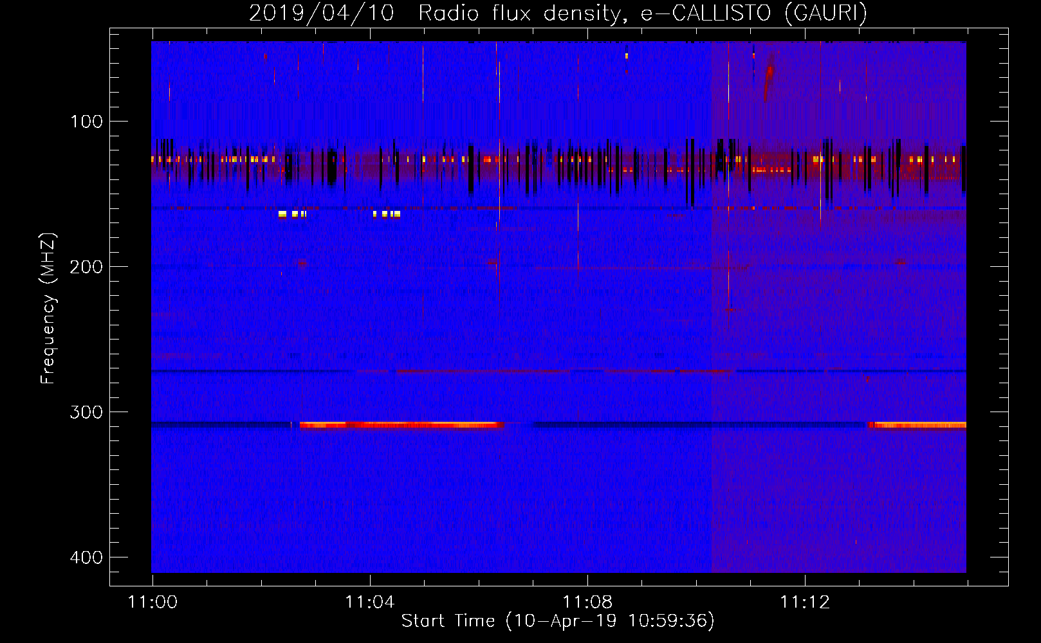Click the red band segment at right end, 310 MHz

tap(917, 425)
